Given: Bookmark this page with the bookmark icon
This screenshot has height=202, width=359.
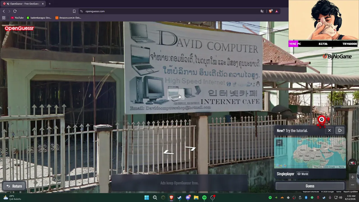Looking at the screenshot, I should coord(74,11).
